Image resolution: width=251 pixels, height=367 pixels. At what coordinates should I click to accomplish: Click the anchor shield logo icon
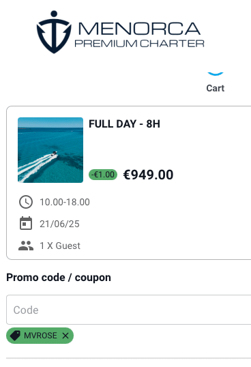click(54, 32)
